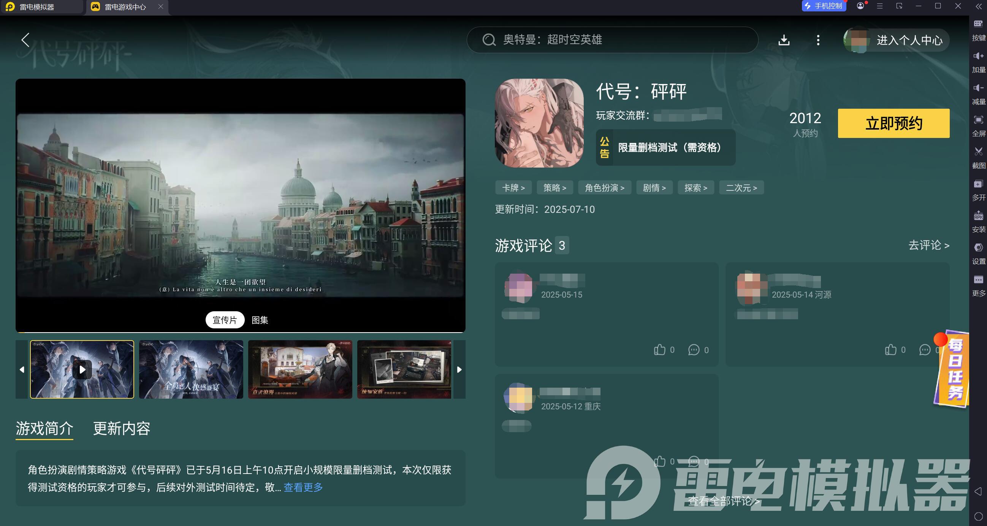The height and width of the screenshot is (526, 987).
Task: Open the downloads manager icon
Action: pyautogui.click(x=784, y=40)
